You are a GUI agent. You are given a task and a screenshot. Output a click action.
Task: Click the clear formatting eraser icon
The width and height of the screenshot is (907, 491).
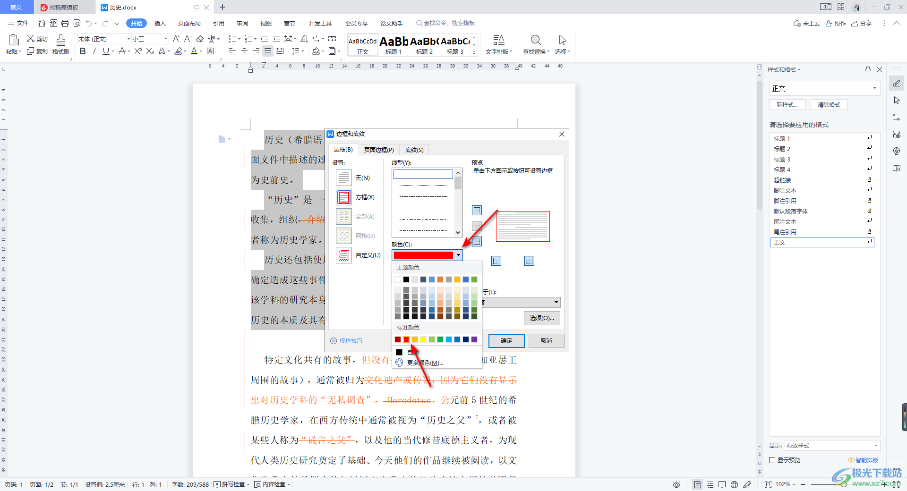(200, 39)
